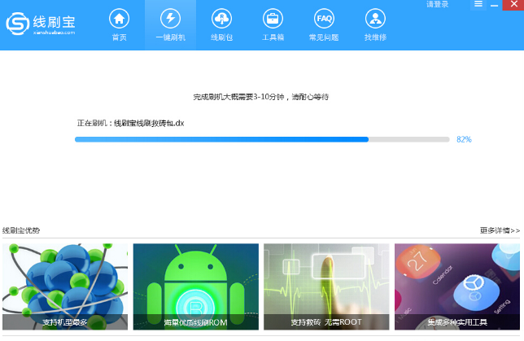524x341 pixels.
Task: Open the 工具箱 toolbox icon
Action: [x=273, y=24]
